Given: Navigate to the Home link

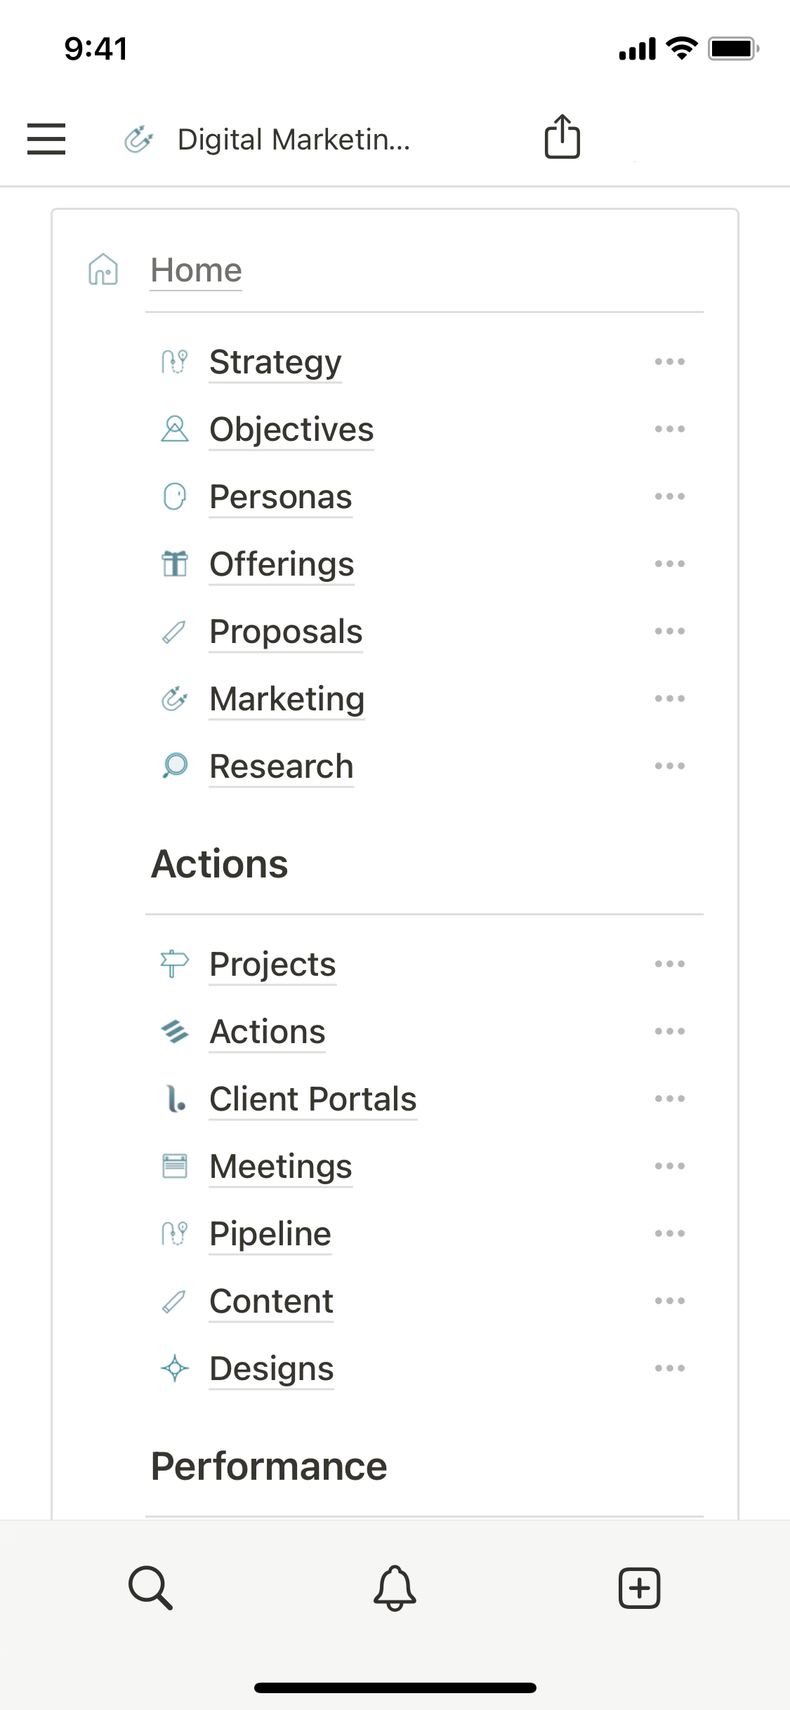Looking at the screenshot, I should [x=197, y=270].
